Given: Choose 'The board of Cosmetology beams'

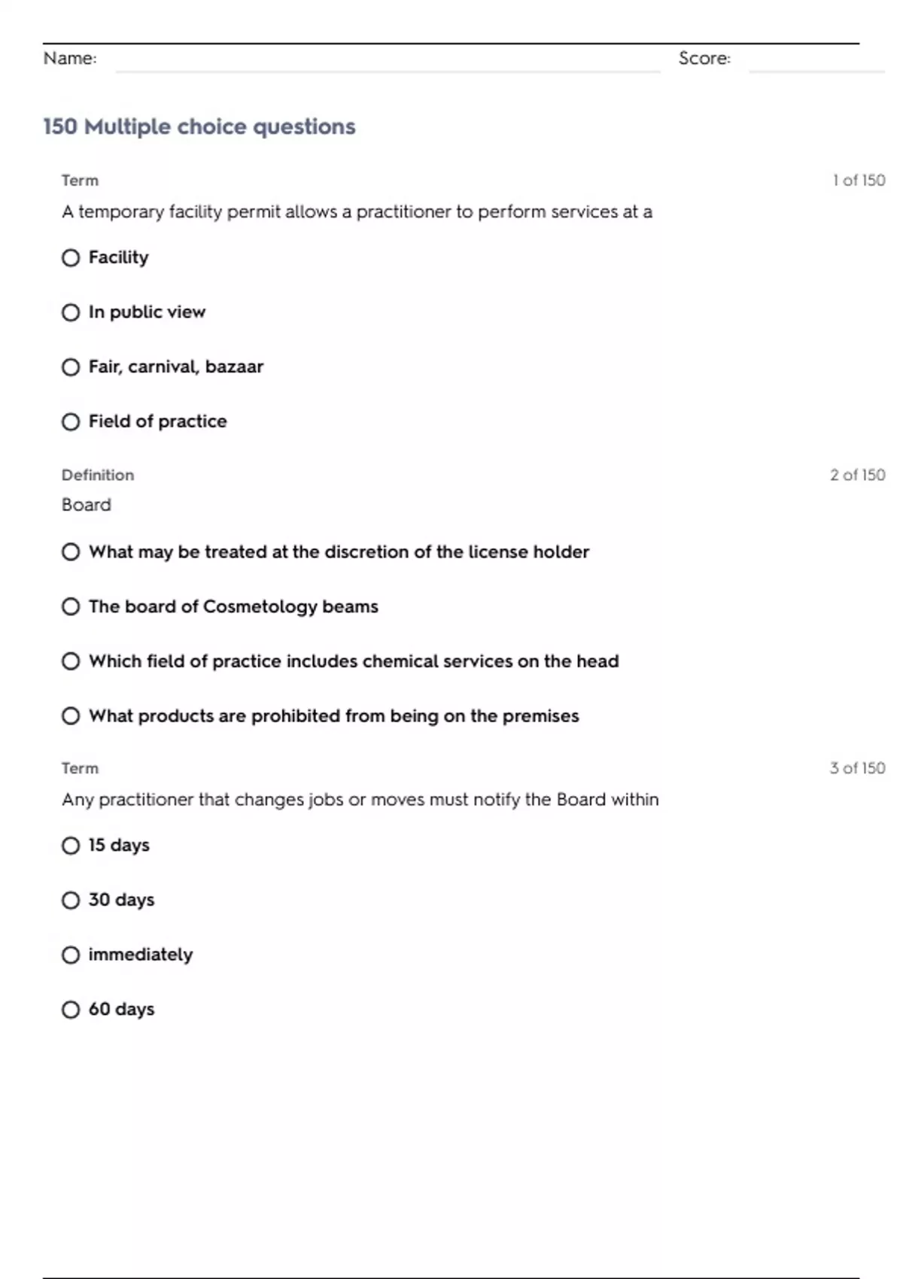Looking at the screenshot, I should [x=71, y=606].
